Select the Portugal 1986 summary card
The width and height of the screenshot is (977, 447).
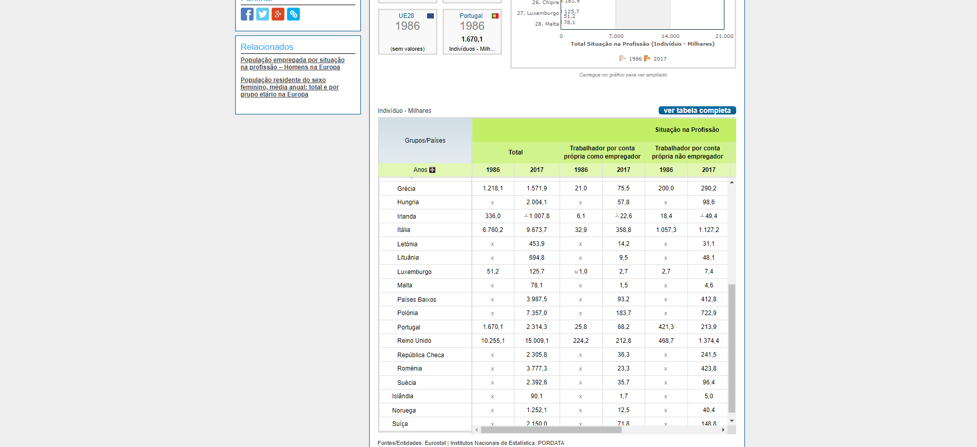tap(472, 32)
